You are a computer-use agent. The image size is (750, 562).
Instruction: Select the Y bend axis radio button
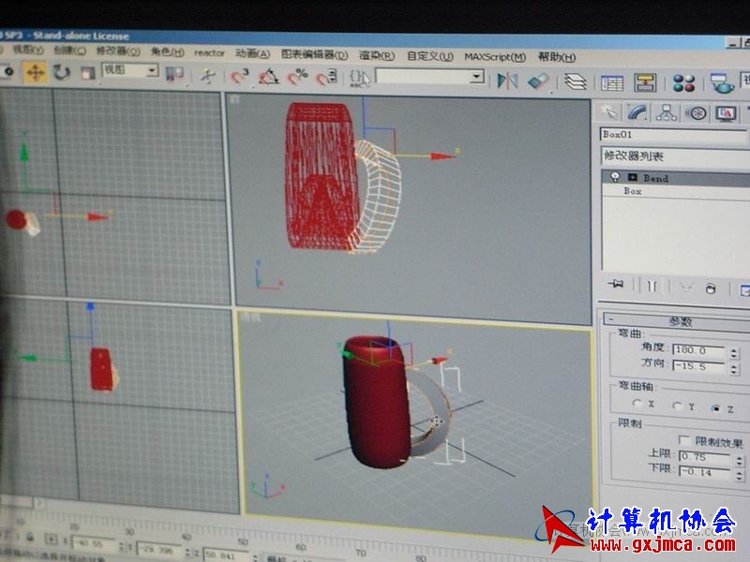pos(677,407)
